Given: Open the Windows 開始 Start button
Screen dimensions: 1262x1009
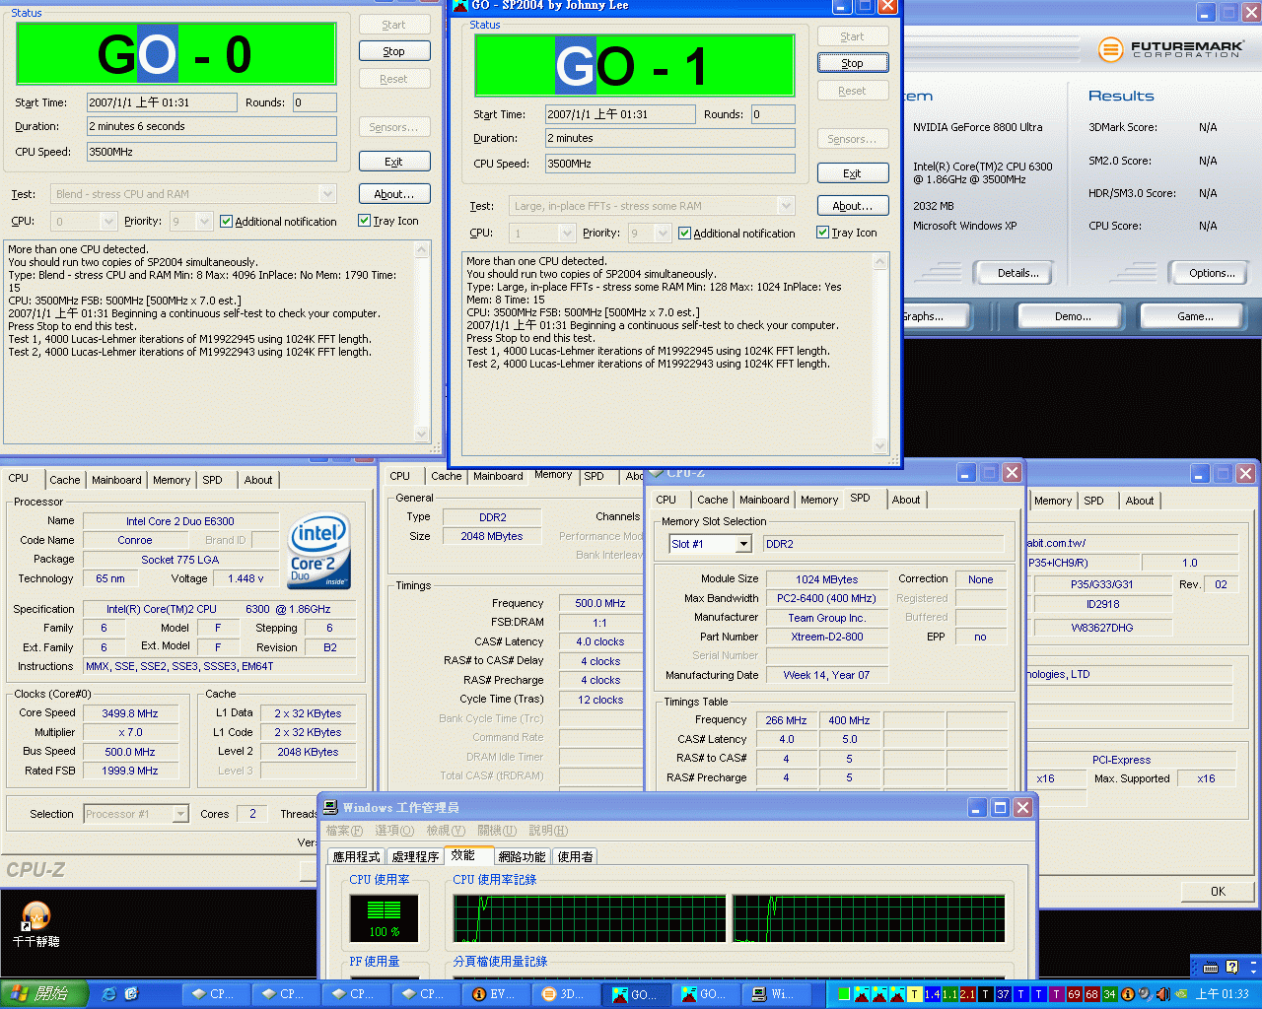Looking at the screenshot, I should (x=44, y=993).
